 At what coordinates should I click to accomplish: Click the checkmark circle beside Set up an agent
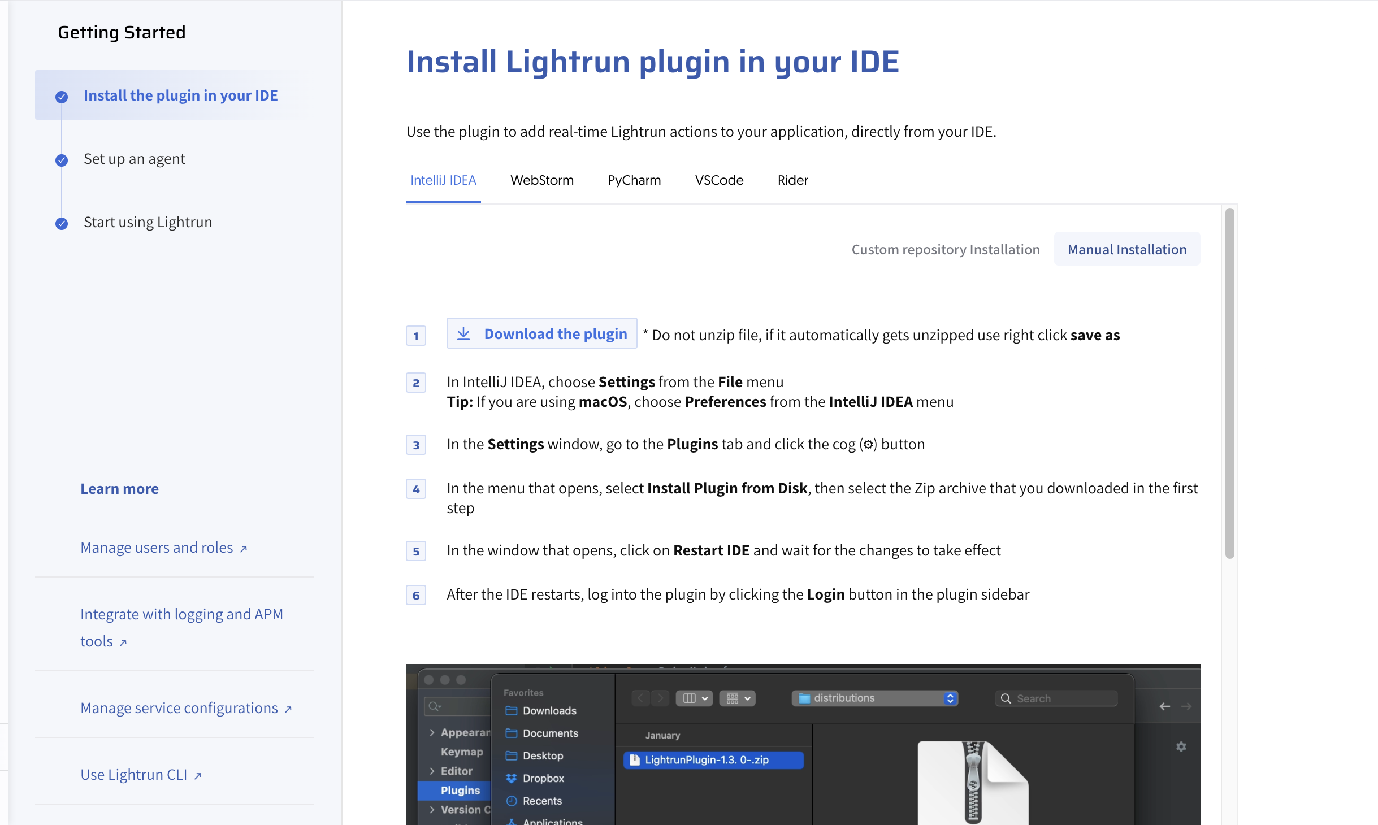62,160
